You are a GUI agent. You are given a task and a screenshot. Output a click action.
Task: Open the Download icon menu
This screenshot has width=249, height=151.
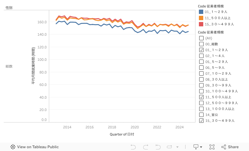(x=196, y=147)
